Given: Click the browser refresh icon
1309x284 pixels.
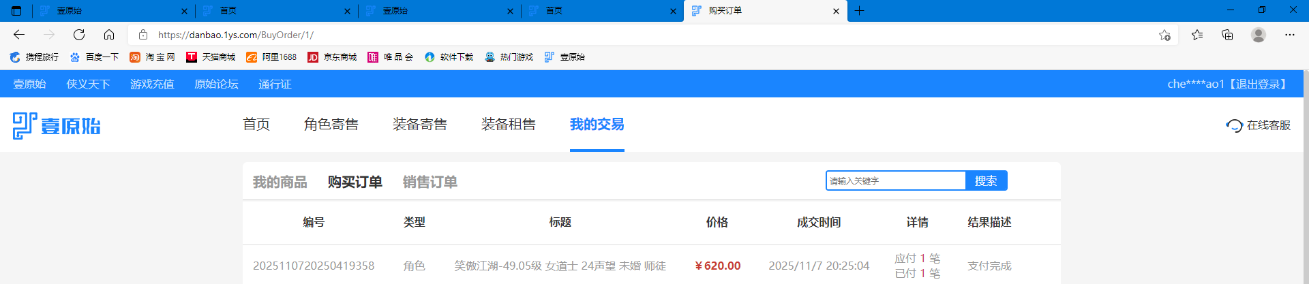Looking at the screenshot, I should [x=79, y=35].
